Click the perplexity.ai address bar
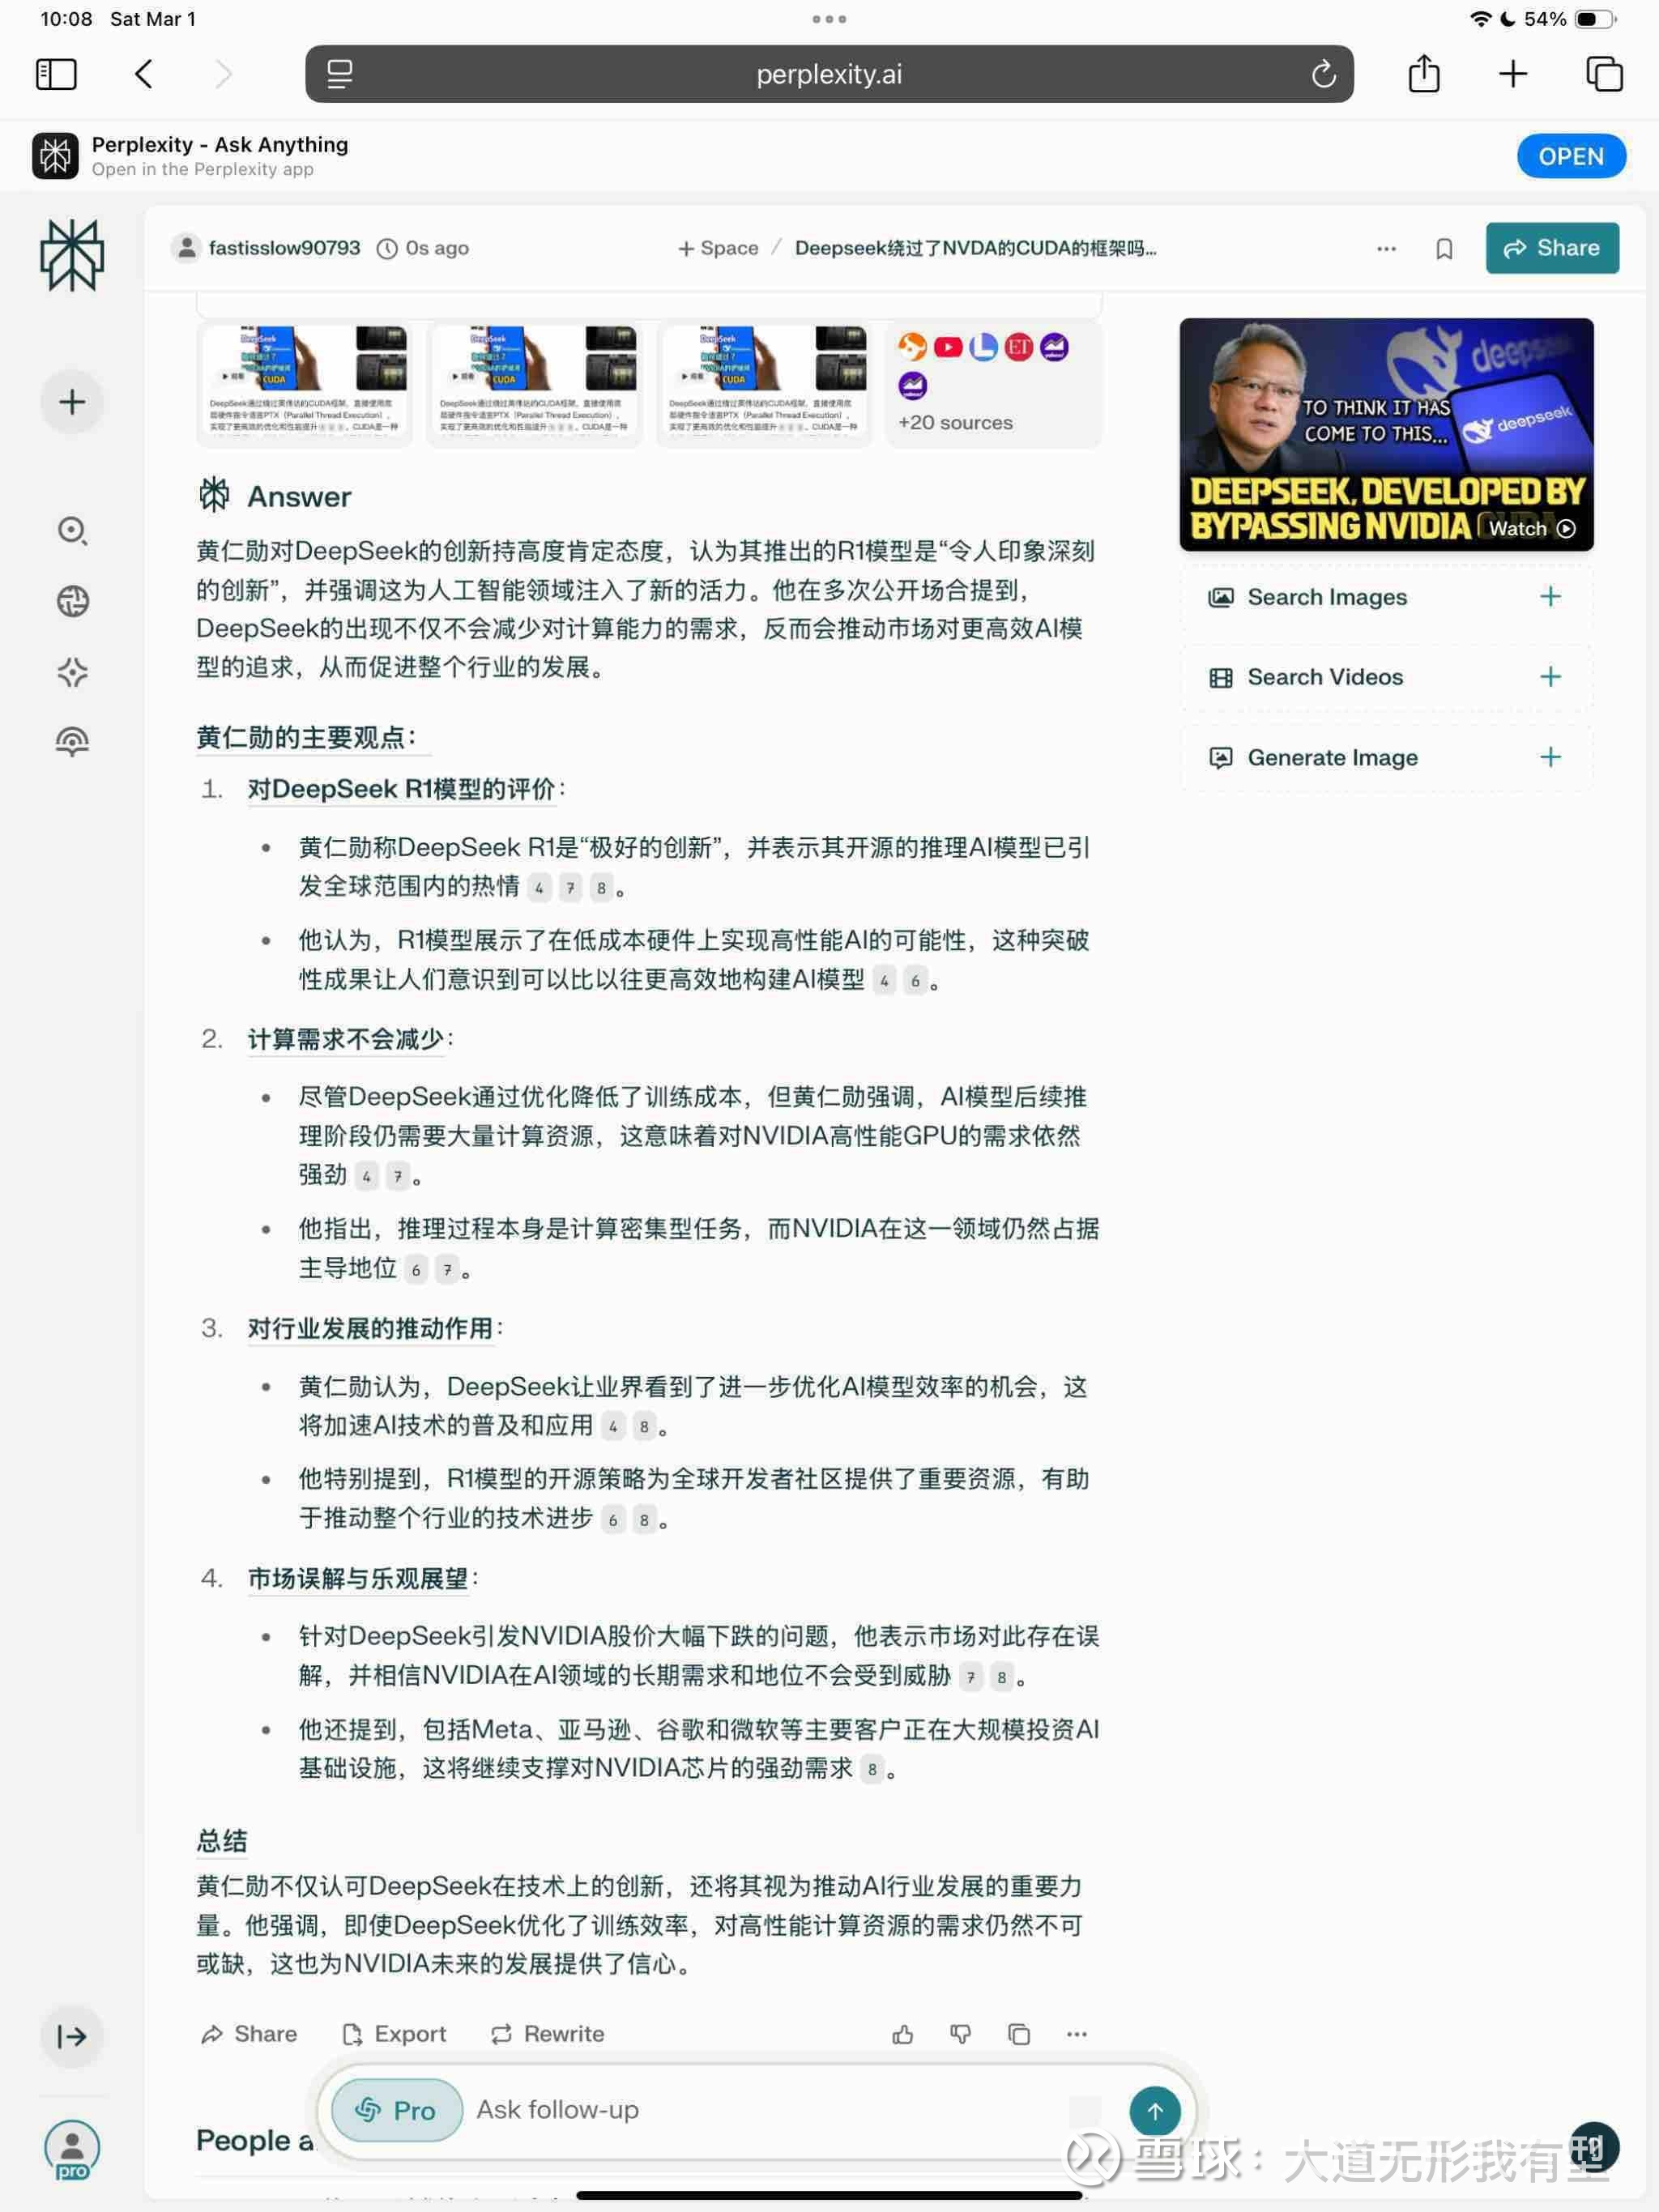 tap(829, 74)
